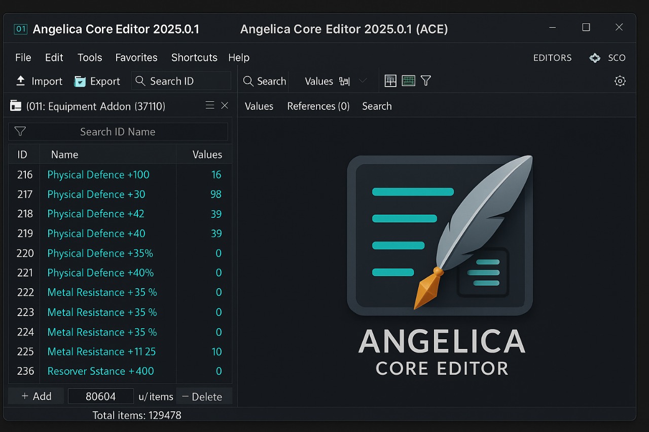Open the Import tool
Screen dimensions: 649x432
coord(38,81)
